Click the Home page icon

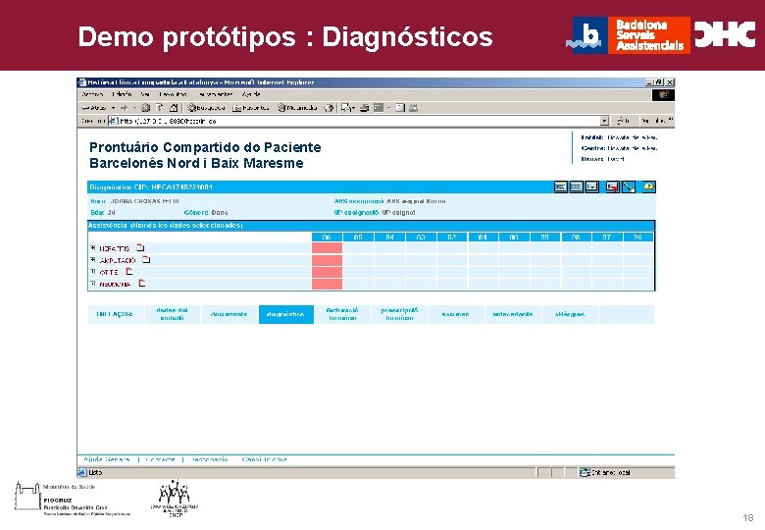tap(174, 108)
